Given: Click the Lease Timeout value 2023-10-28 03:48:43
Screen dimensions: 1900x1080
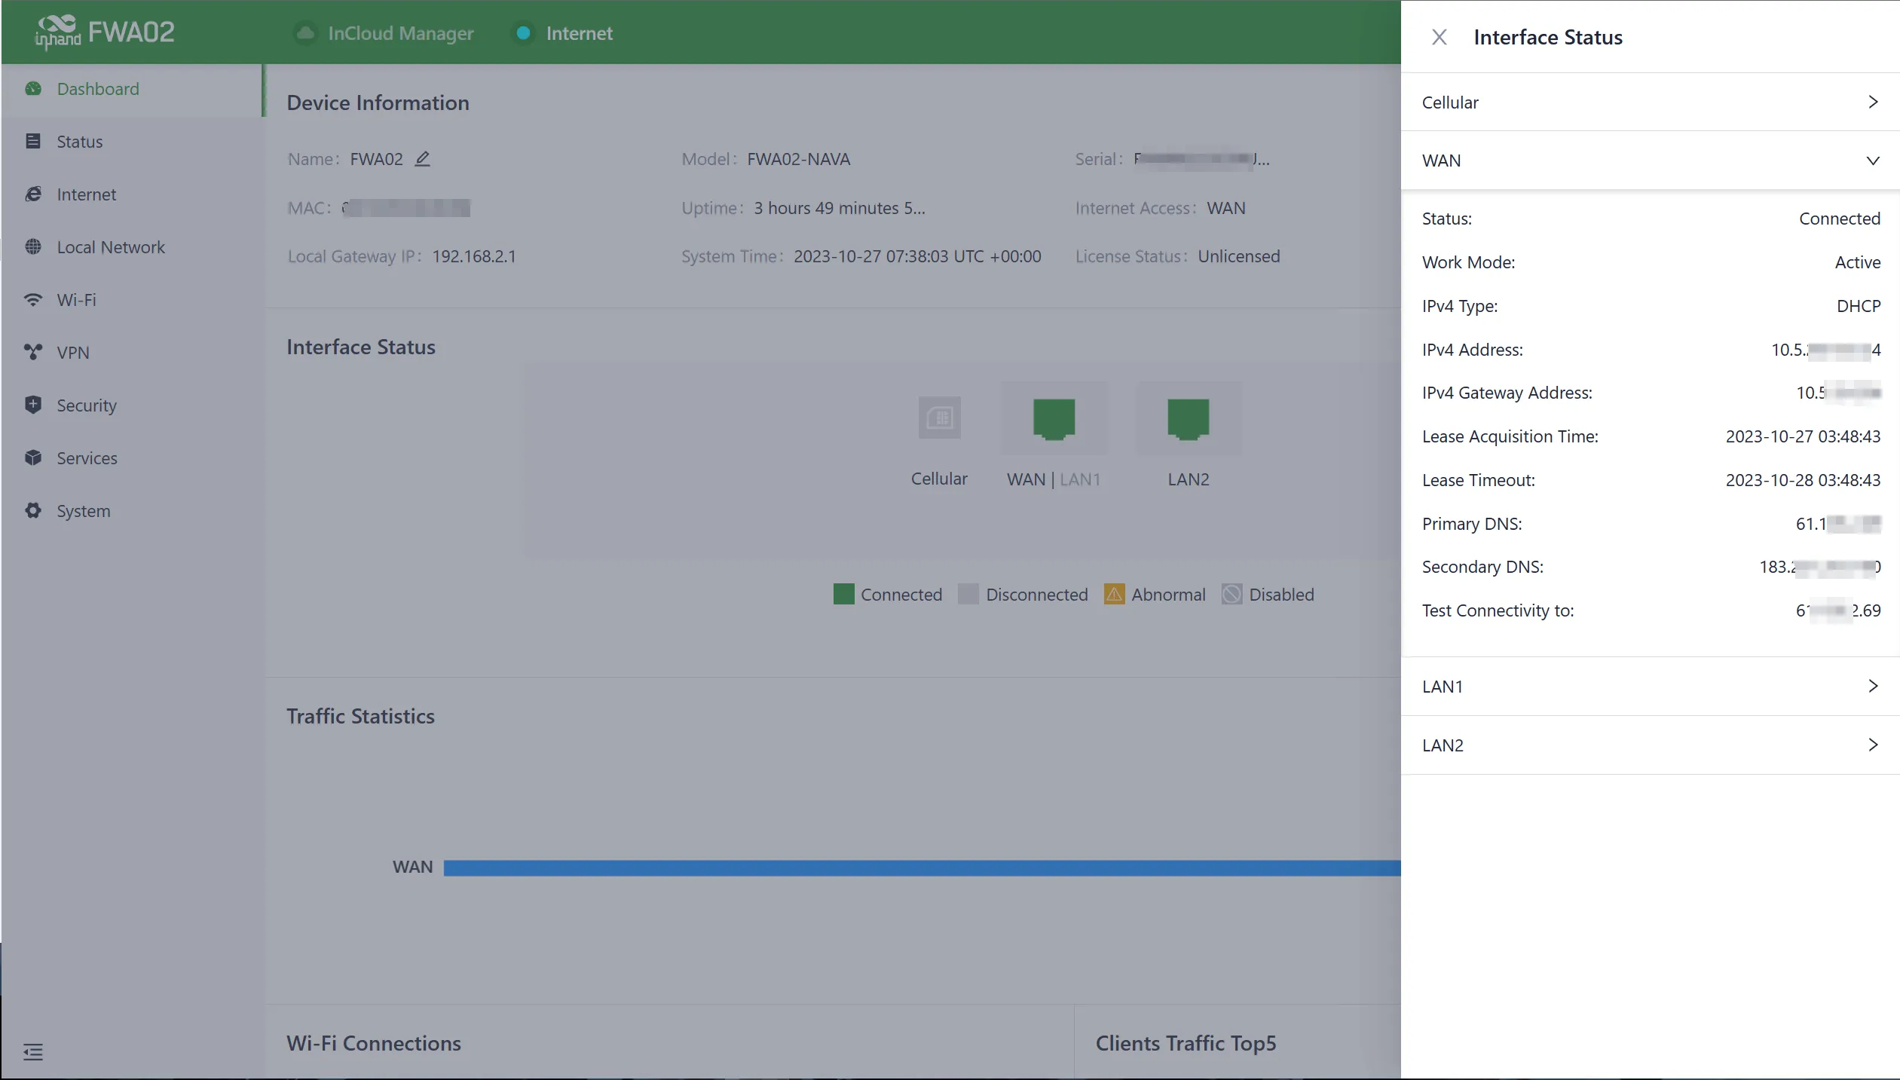Looking at the screenshot, I should pos(1803,480).
